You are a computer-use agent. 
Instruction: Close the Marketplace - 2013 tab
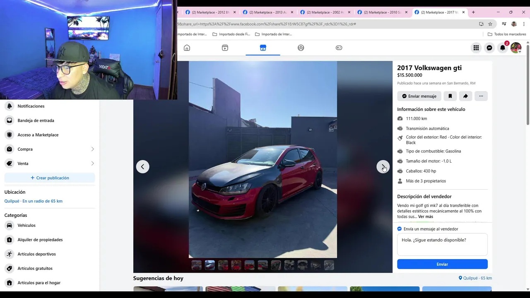point(291,12)
